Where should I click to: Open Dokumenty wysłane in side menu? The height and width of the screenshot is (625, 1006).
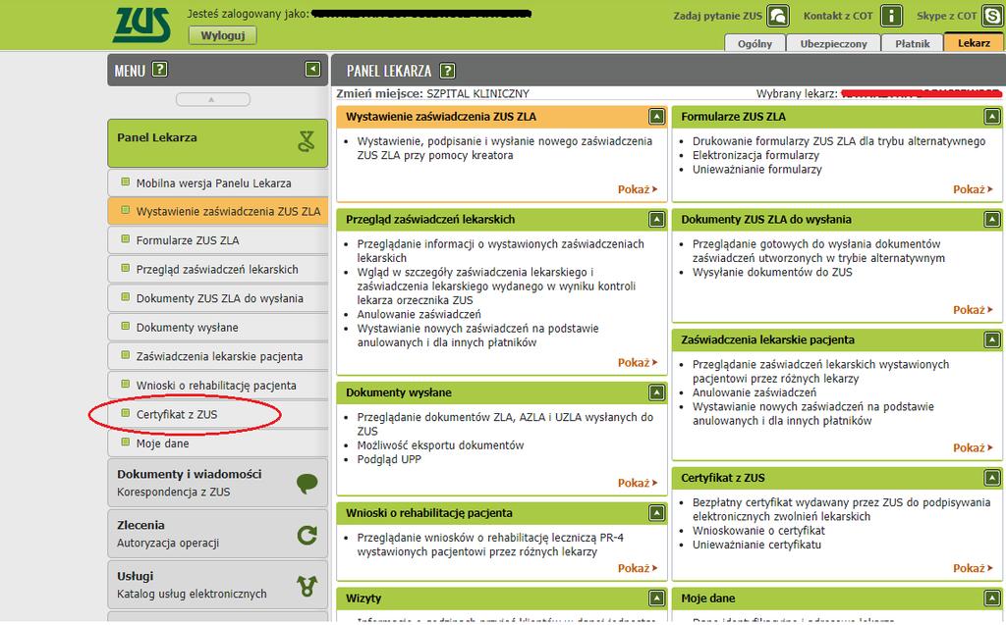217,328
